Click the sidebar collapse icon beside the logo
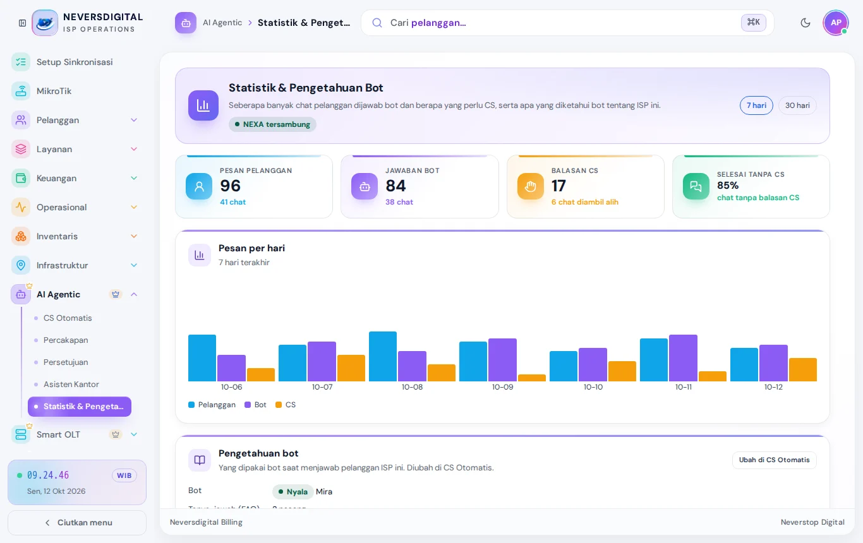This screenshot has width=863, height=543. pos(23,23)
